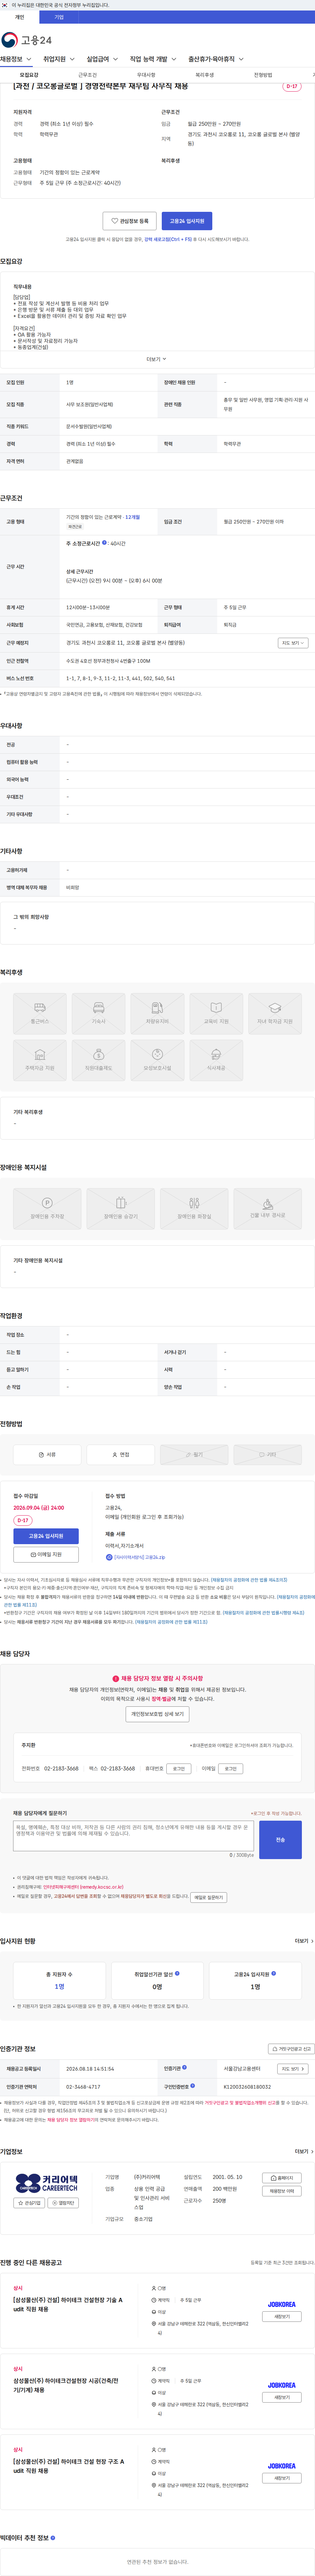This screenshot has height=2576, width=315.
Task: Click the 12개월 contract period text
Action: [x=133, y=517]
